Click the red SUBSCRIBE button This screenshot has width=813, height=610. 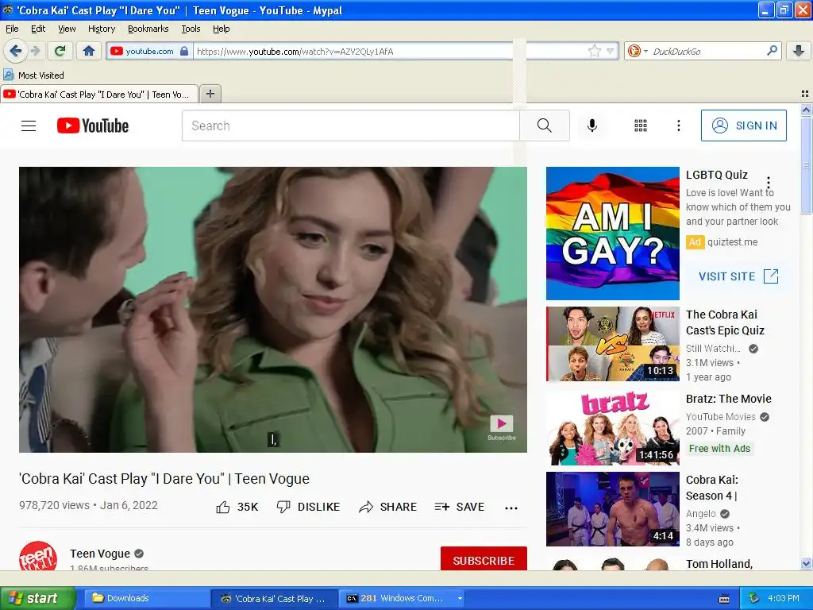[484, 559]
